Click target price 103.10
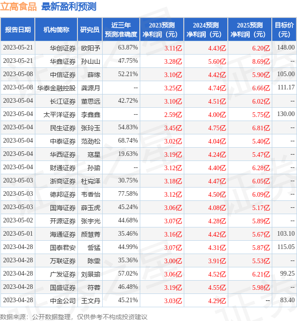The image size is (297, 321). pos(286,233)
